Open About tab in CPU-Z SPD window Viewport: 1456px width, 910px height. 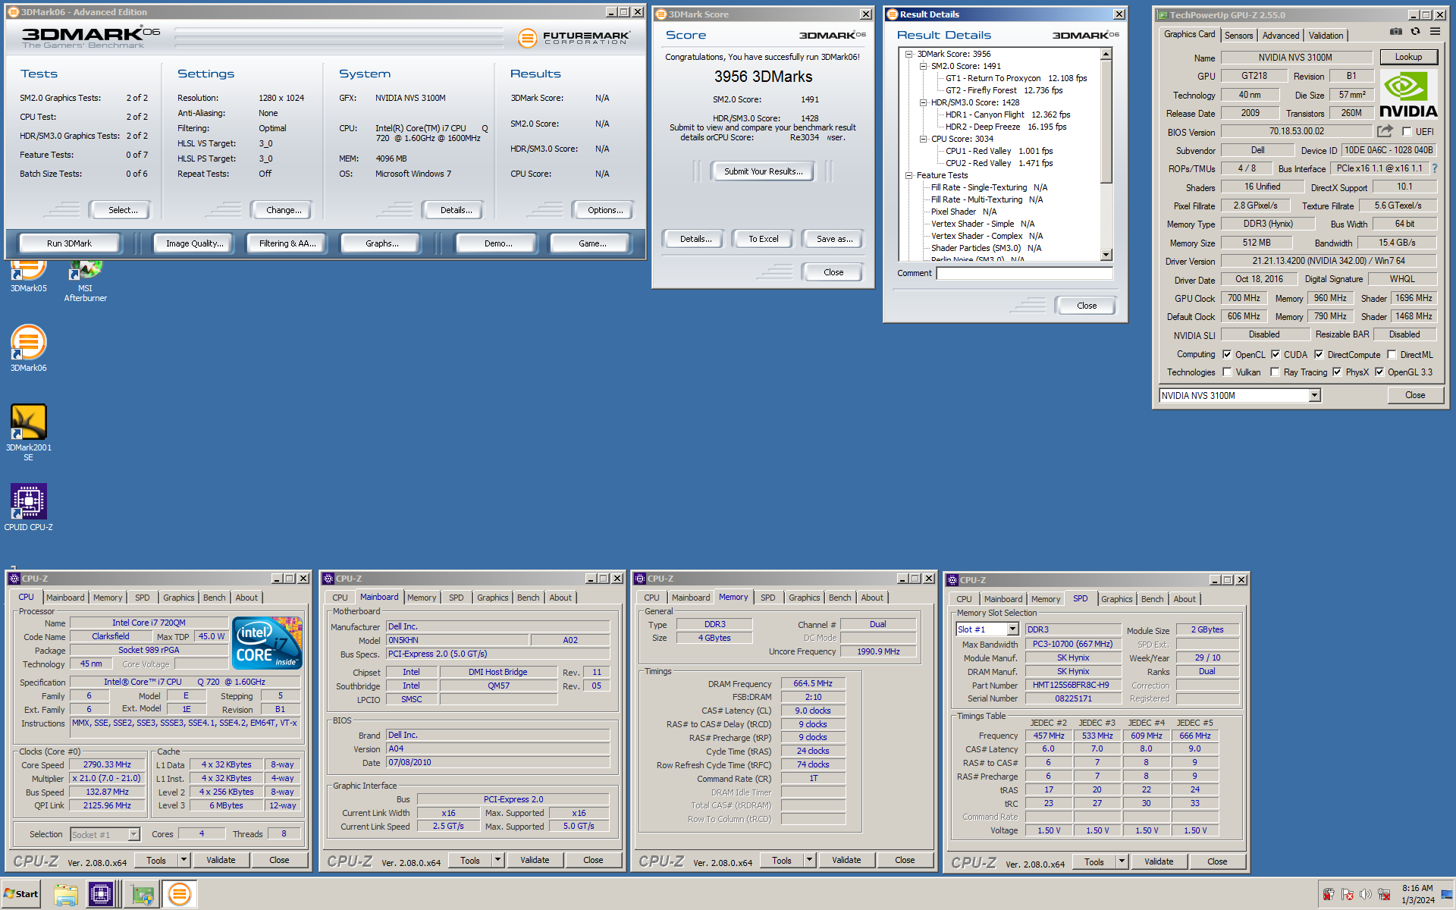pyautogui.click(x=1185, y=599)
